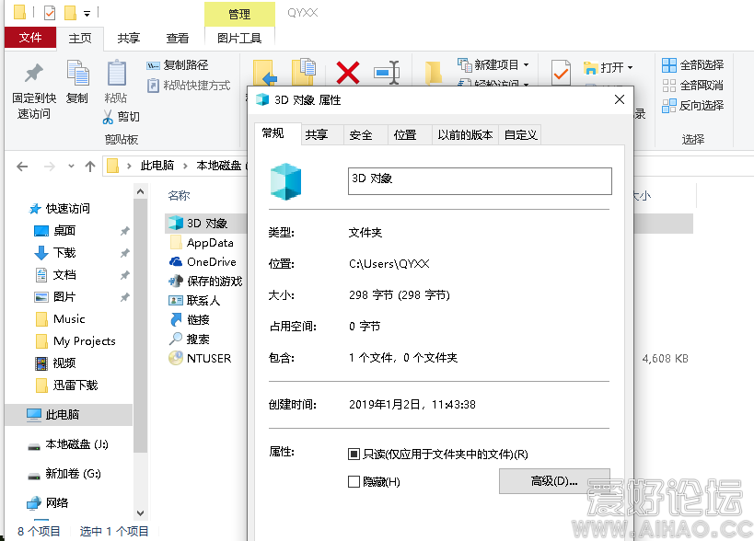Viewport: 754px width, 541px height.
Task: Select 文档 in navigation pane
Action: pyautogui.click(x=55, y=275)
